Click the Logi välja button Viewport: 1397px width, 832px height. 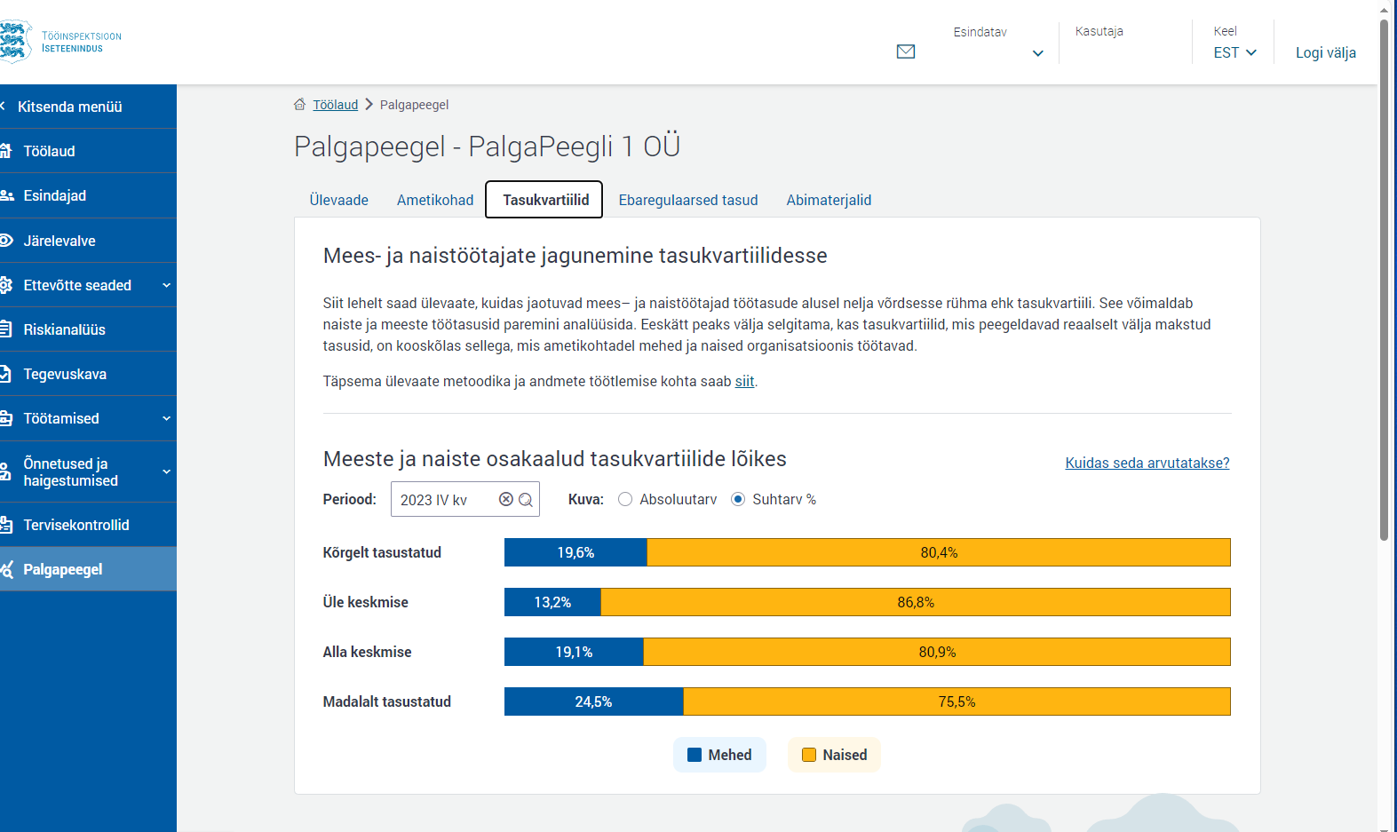[x=1325, y=52]
